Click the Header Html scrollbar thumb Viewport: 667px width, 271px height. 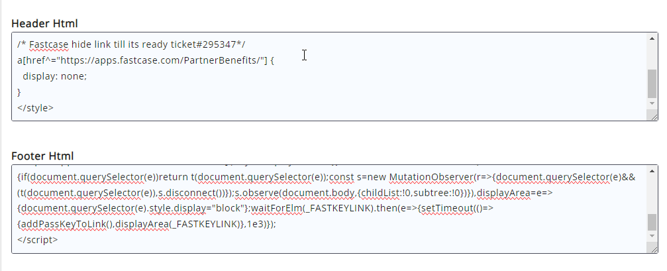coord(652,83)
